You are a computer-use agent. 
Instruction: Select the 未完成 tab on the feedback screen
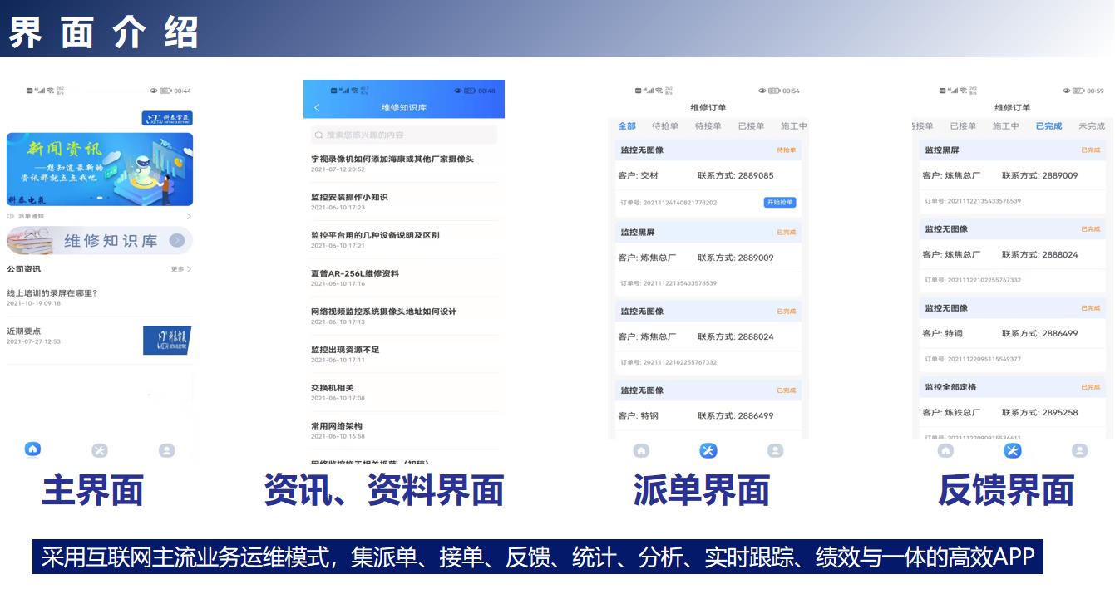click(x=1091, y=126)
